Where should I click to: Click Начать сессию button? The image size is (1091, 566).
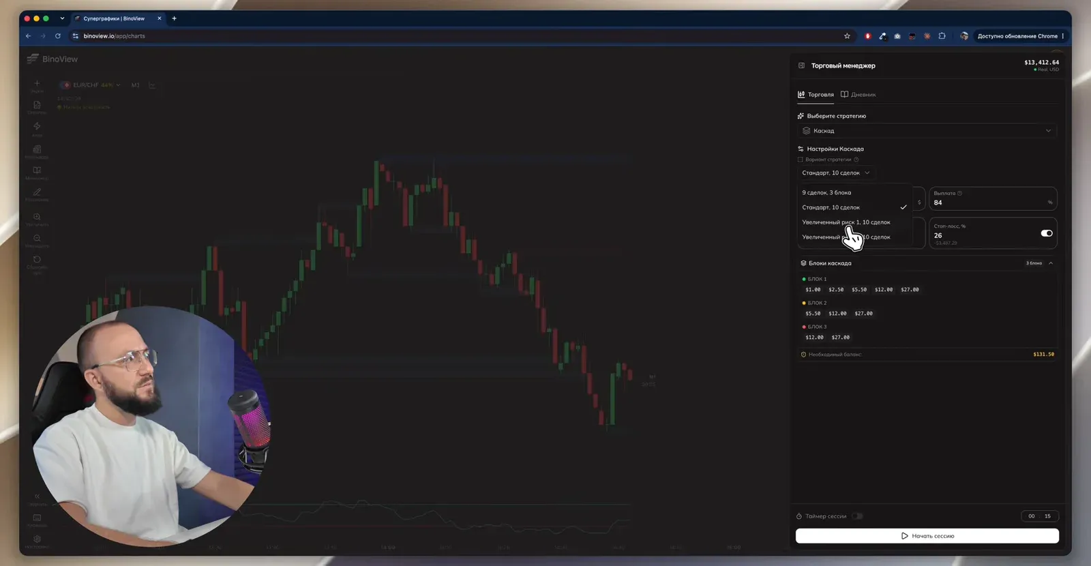pos(927,536)
